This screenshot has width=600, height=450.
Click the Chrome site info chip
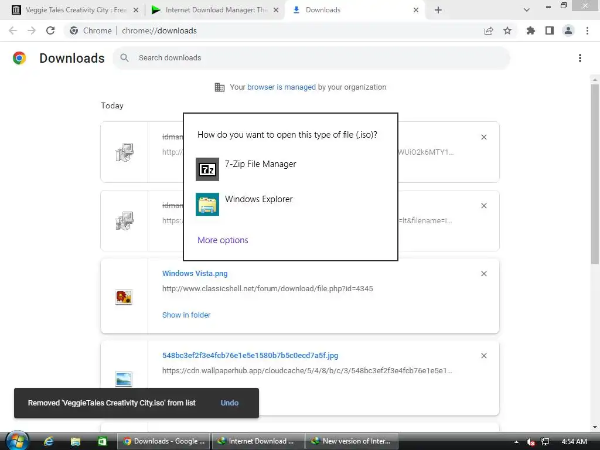point(91,30)
